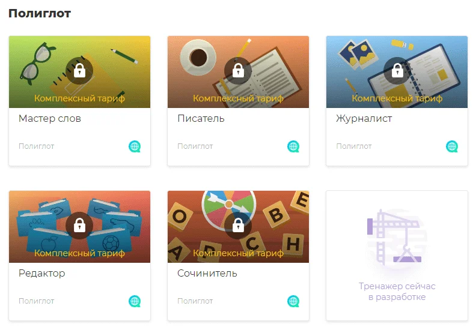Click the lock icon on Писатель card
This screenshot has height=330, width=473.
239,71
